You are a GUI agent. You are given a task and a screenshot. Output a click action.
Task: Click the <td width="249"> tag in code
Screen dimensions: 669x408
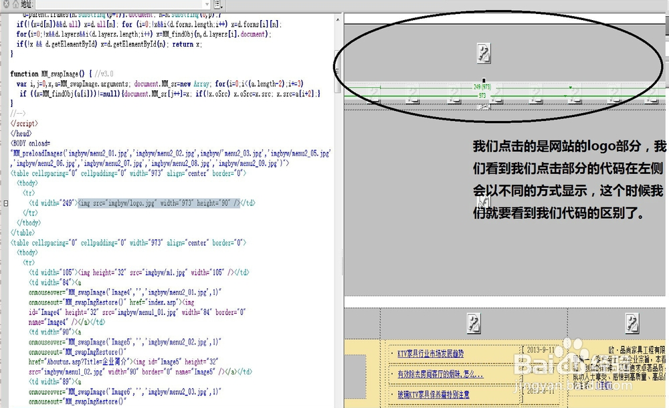pos(52,203)
